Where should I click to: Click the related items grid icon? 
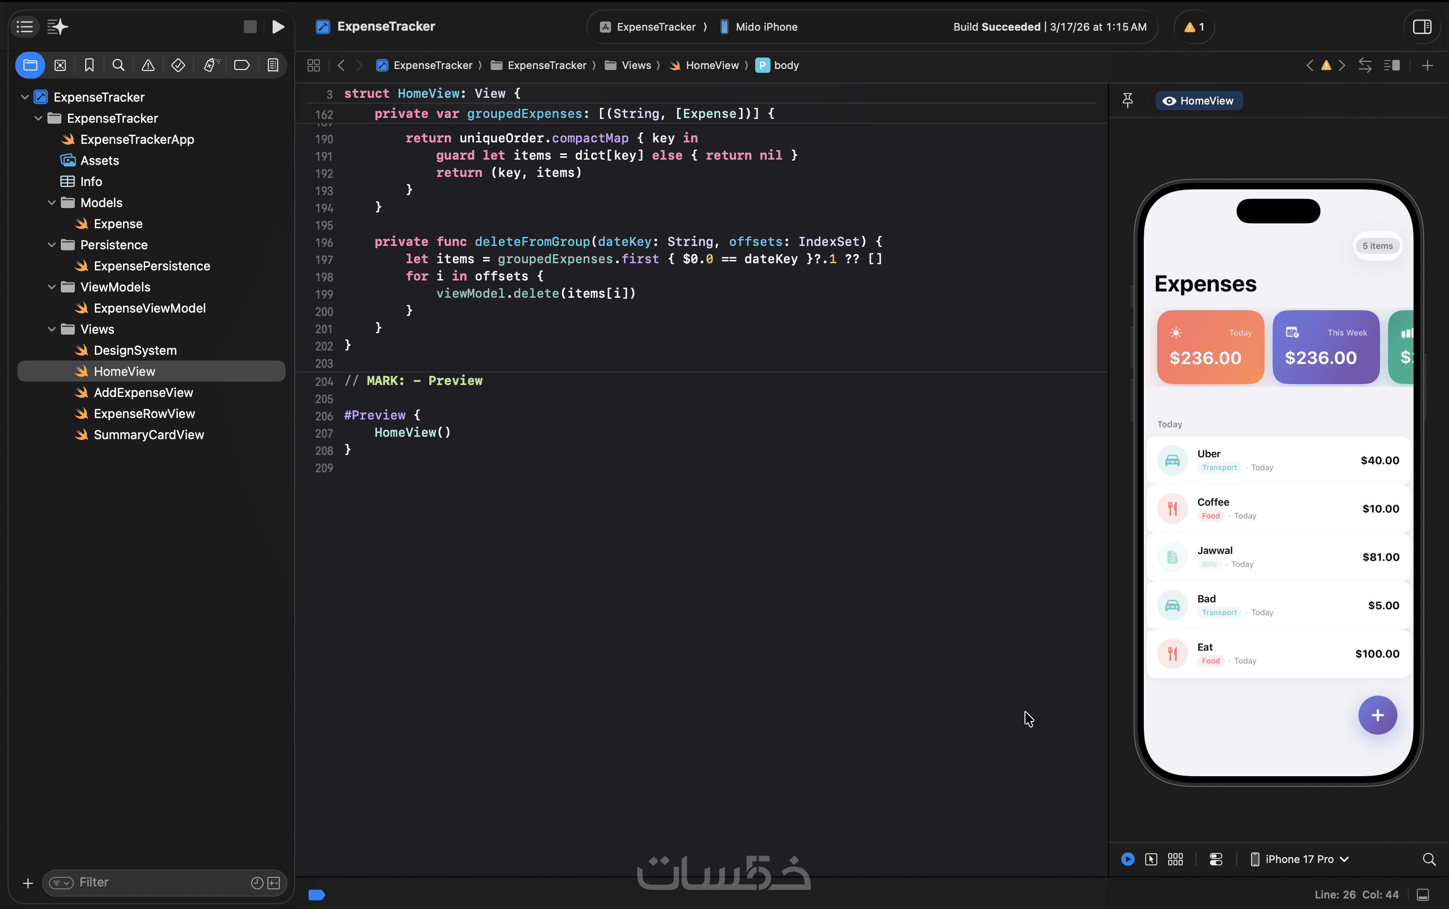coord(313,66)
